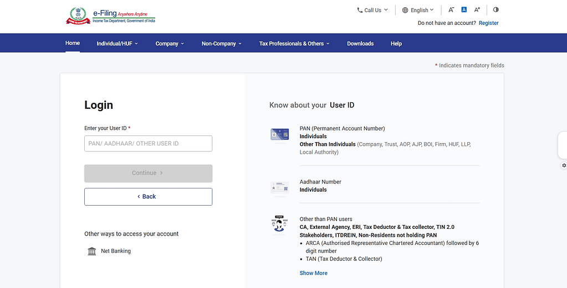Screen dimensions: 567x288
Task: Click the Other than PAN users icon
Action: click(279, 224)
